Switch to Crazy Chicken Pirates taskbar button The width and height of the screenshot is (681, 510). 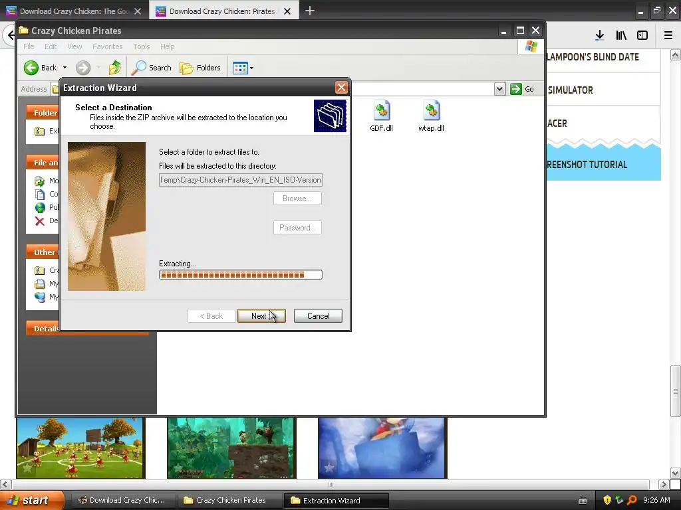click(230, 500)
